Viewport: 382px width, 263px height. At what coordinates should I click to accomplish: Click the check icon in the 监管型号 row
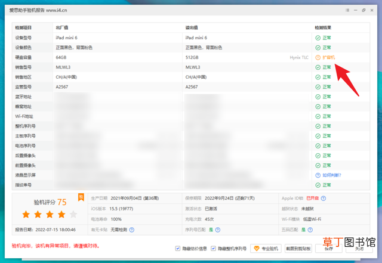(318, 87)
